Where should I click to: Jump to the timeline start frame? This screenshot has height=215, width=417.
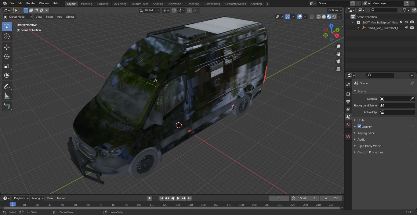[x=161, y=198]
